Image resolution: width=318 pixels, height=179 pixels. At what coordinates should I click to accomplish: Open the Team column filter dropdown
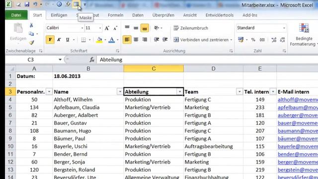(x=239, y=91)
